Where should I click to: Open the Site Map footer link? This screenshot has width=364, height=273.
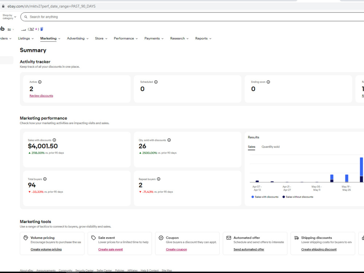(167, 270)
